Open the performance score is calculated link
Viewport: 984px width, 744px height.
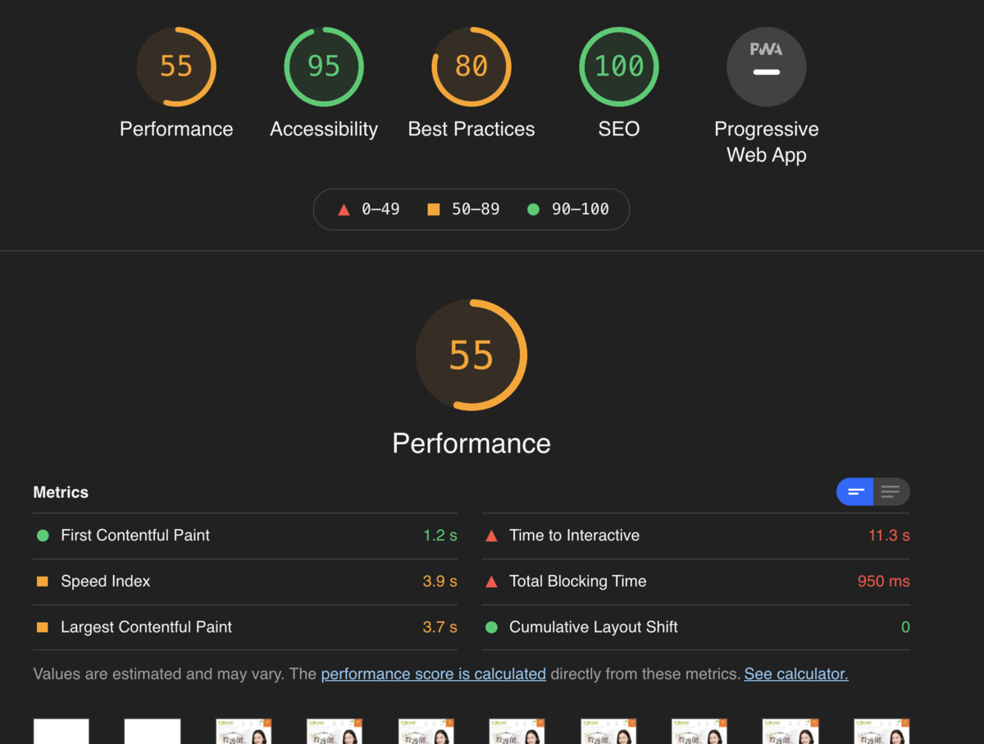tap(433, 674)
